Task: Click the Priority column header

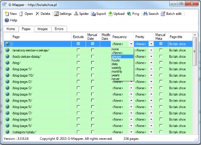Action: pos(144,37)
